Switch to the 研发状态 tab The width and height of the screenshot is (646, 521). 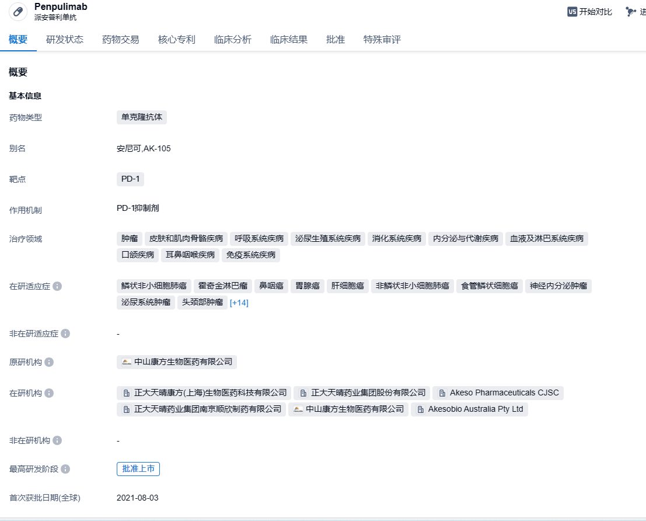coord(65,40)
